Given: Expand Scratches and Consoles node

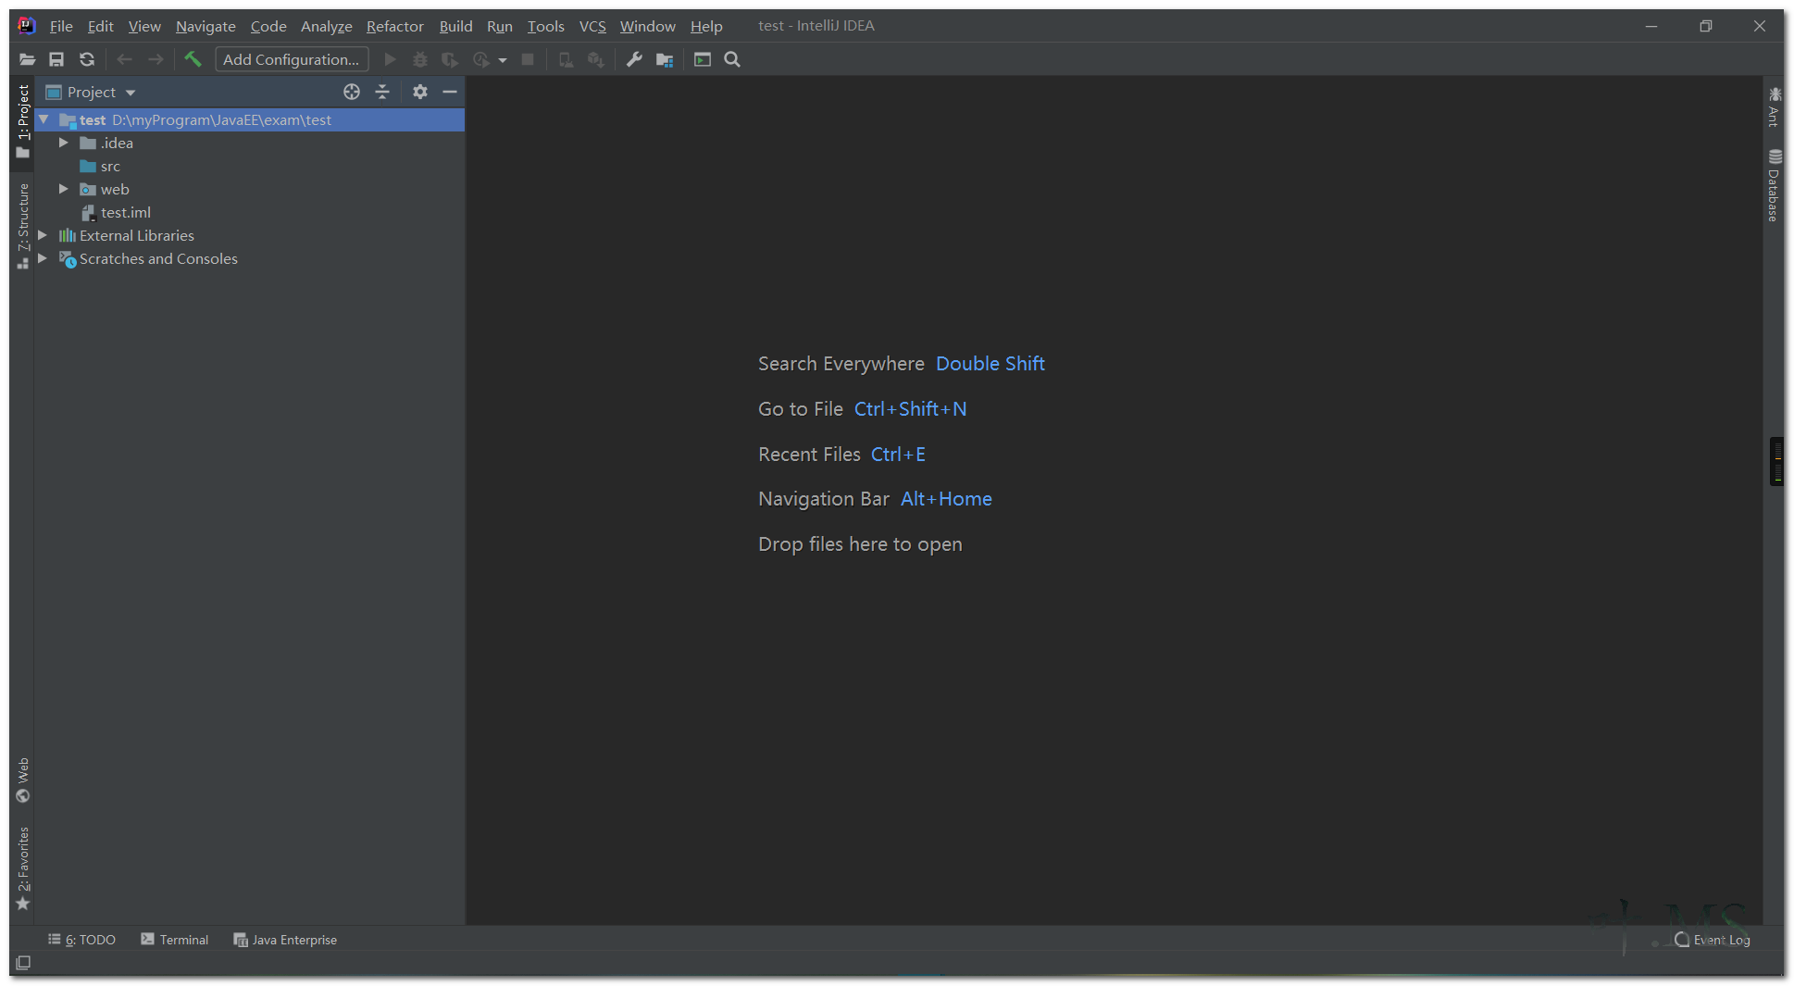Looking at the screenshot, I should pyautogui.click(x=43, y=258).
